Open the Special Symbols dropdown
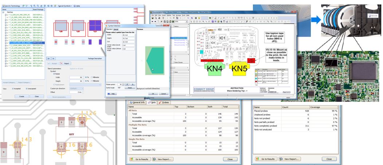383x165 pixels. [x=66, y=6]
